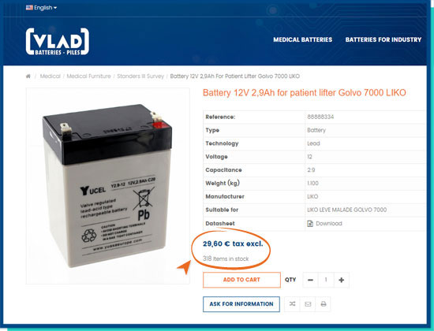Click the print icon
The height and width of the screenshot is (331, 434).
pos(324,304)
